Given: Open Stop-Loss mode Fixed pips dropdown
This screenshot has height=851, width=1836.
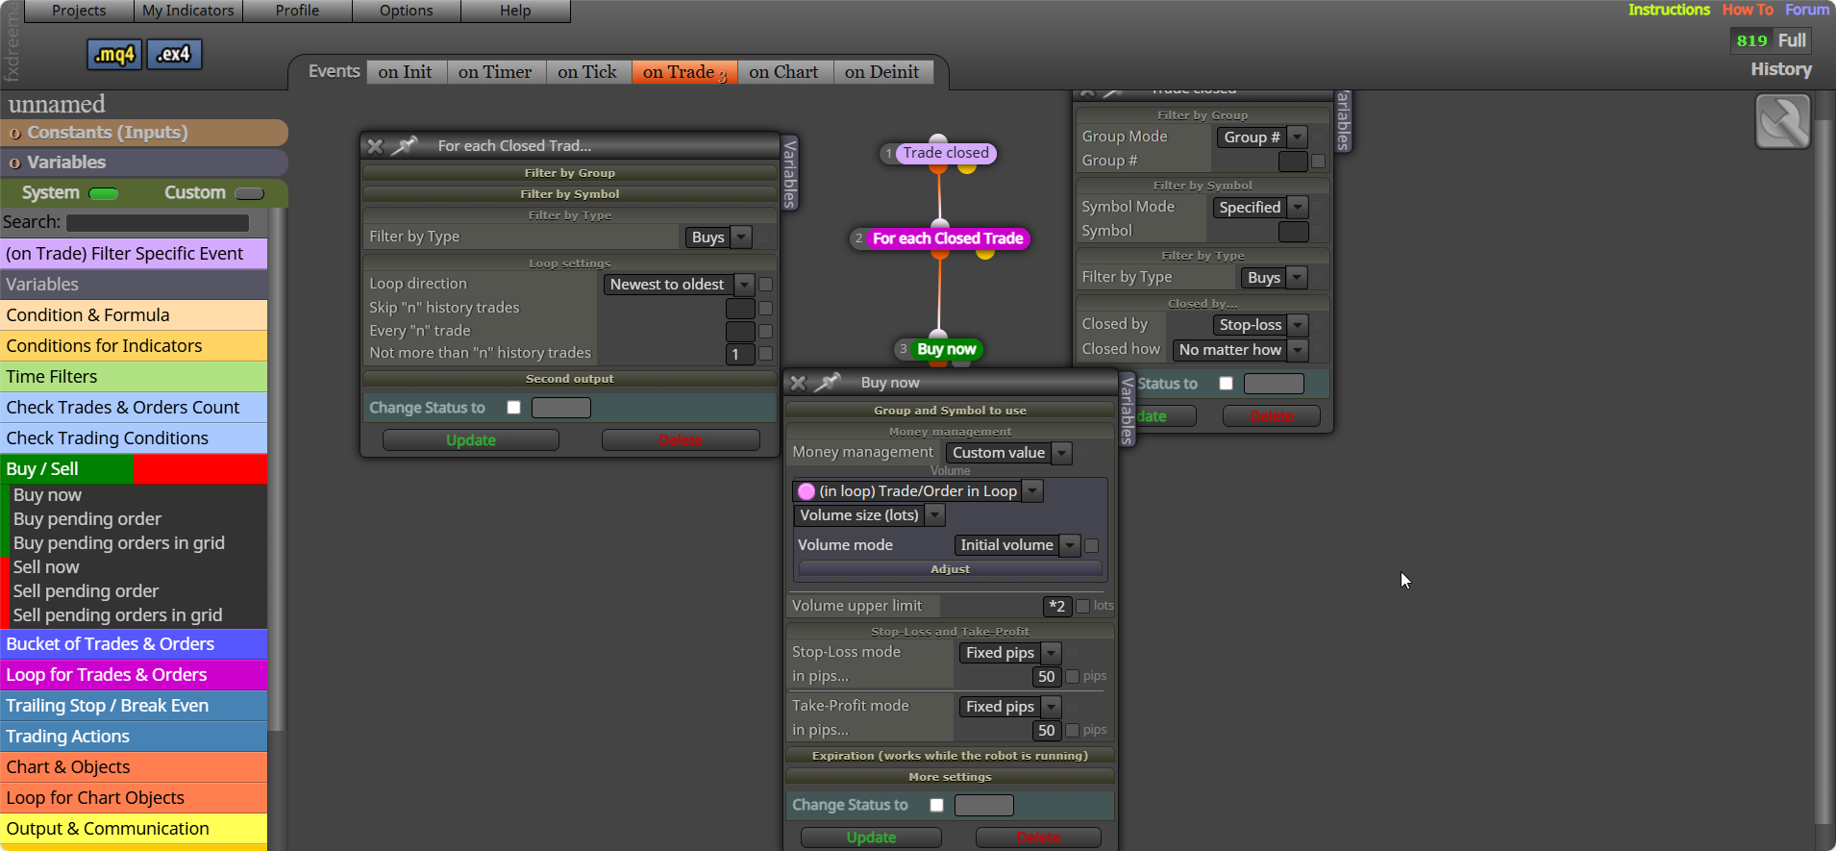Looking at the screenshot, I should click(1010, 653).
